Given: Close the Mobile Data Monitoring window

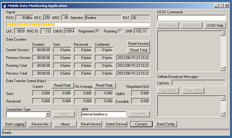Looking at the screenshot, I should click(x=227, y=6).
